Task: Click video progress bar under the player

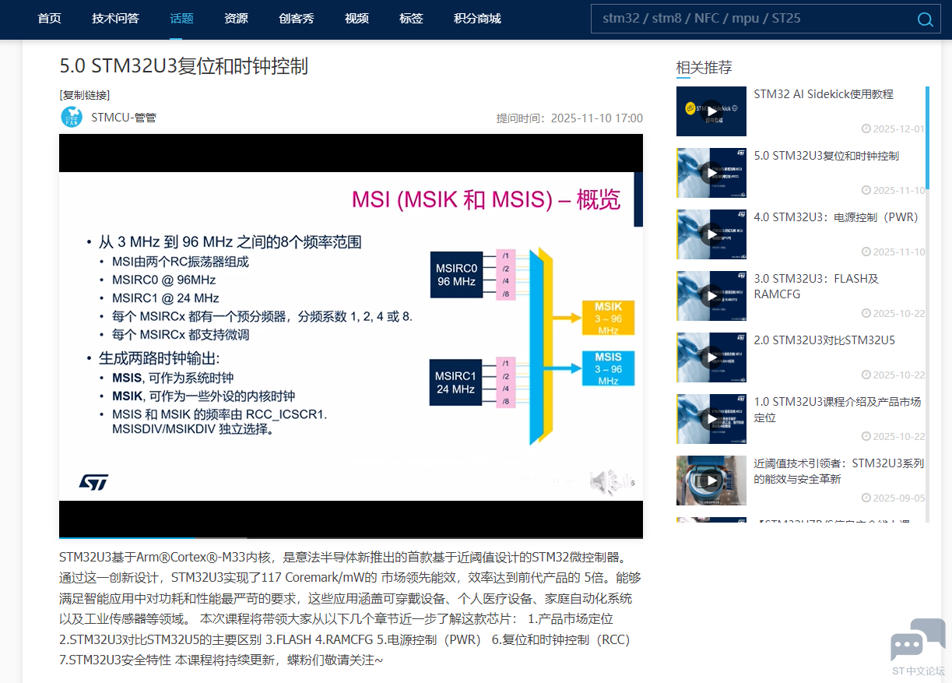Action: pos(351,537)
